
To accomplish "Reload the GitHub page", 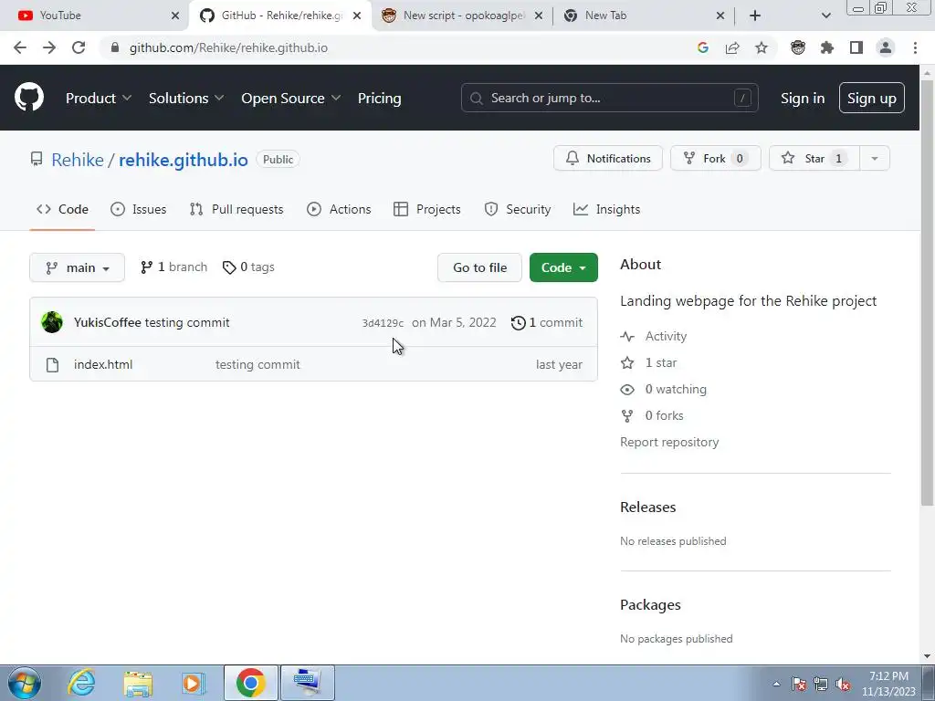I will (x=79, y=47).
